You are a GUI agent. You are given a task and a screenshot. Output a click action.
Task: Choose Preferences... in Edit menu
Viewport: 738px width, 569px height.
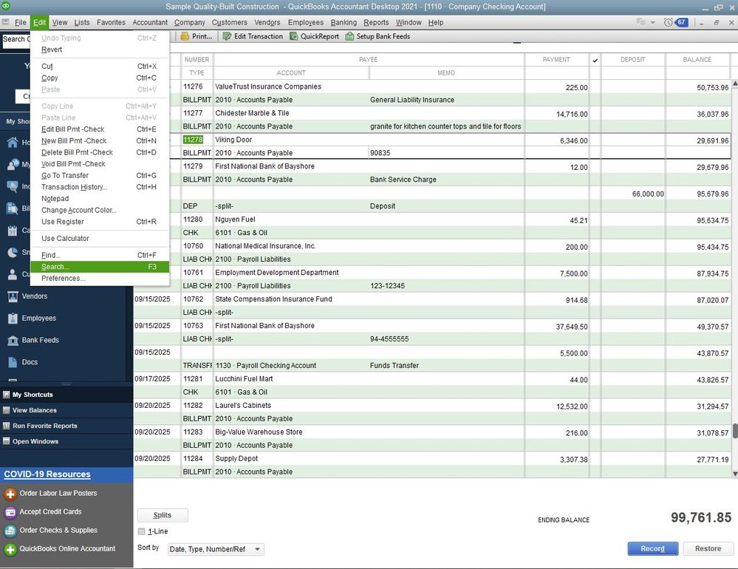pyautogui.click(x=99, y=278)
